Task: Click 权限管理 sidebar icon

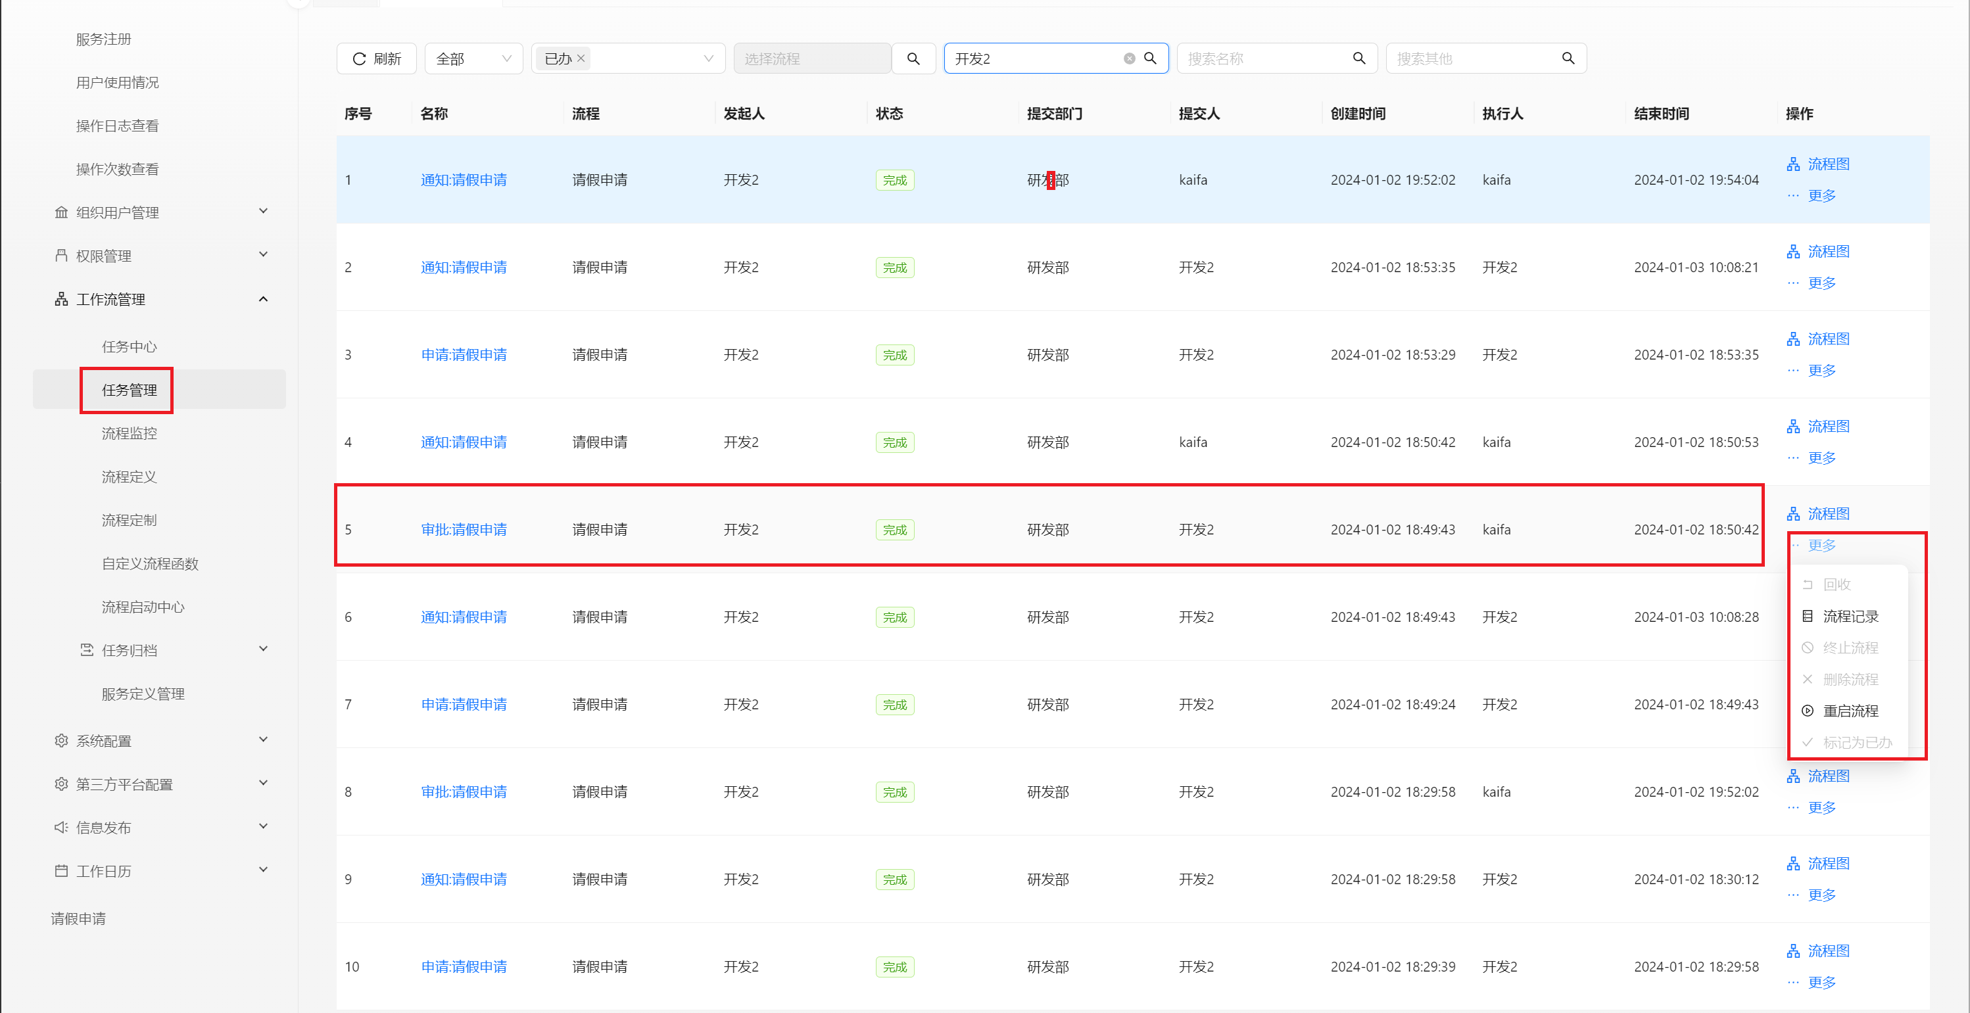Action: pos(61,255)
